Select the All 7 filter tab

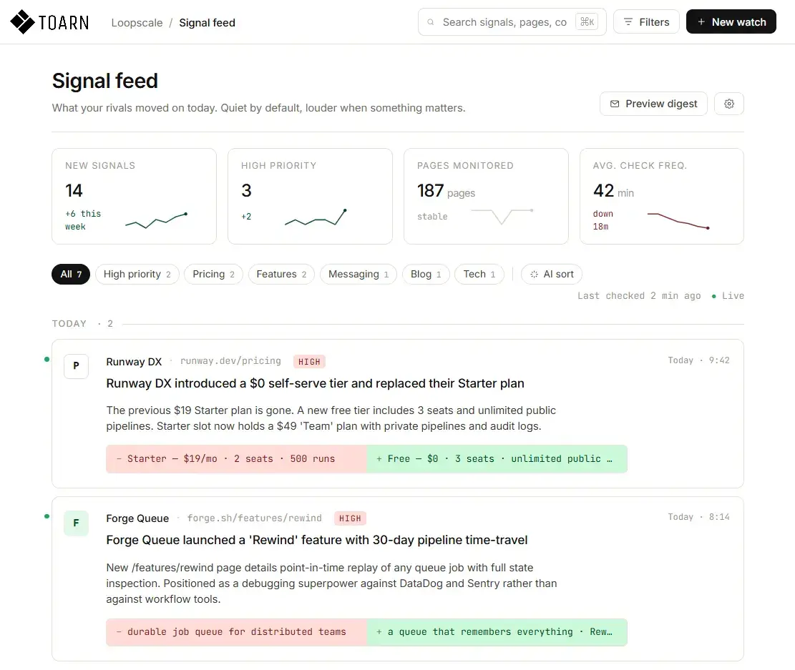point(71,274)
